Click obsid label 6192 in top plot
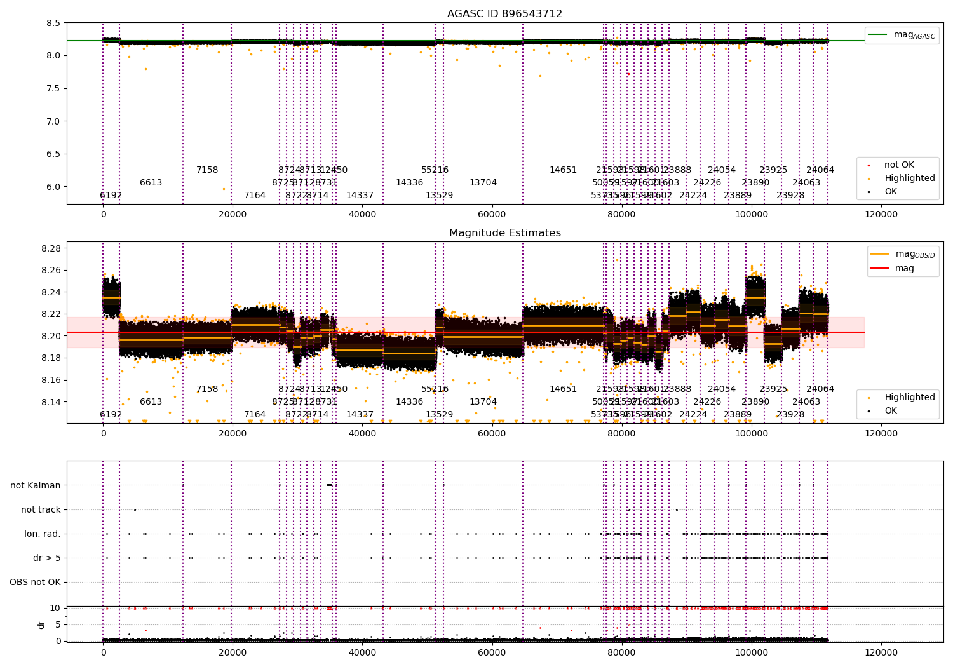 (x=111, y=196)
